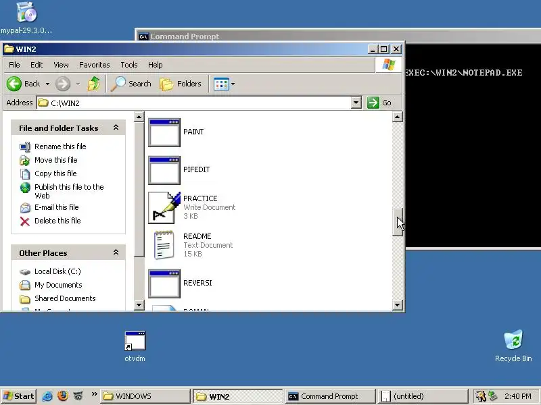Click task pane scroll-down arrow
This screenshot has height=405, width=541.
139,305
